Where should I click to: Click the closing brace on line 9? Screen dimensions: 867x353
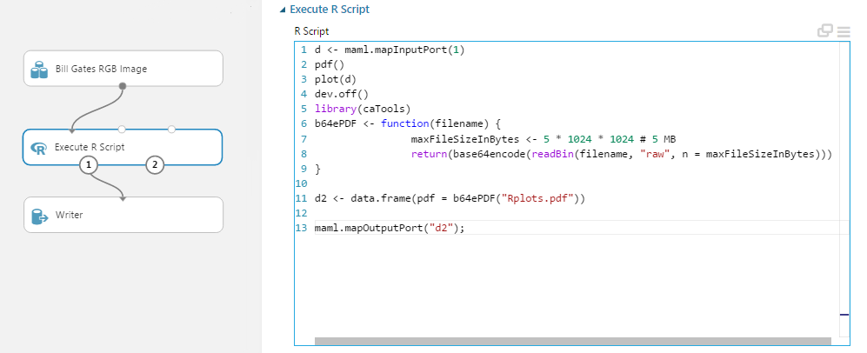[317, 169]
